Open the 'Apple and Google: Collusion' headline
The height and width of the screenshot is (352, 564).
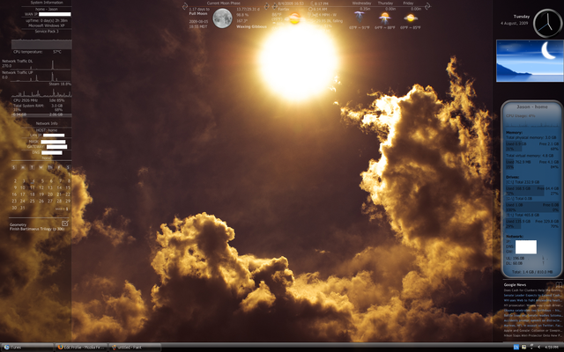point(532,331)
